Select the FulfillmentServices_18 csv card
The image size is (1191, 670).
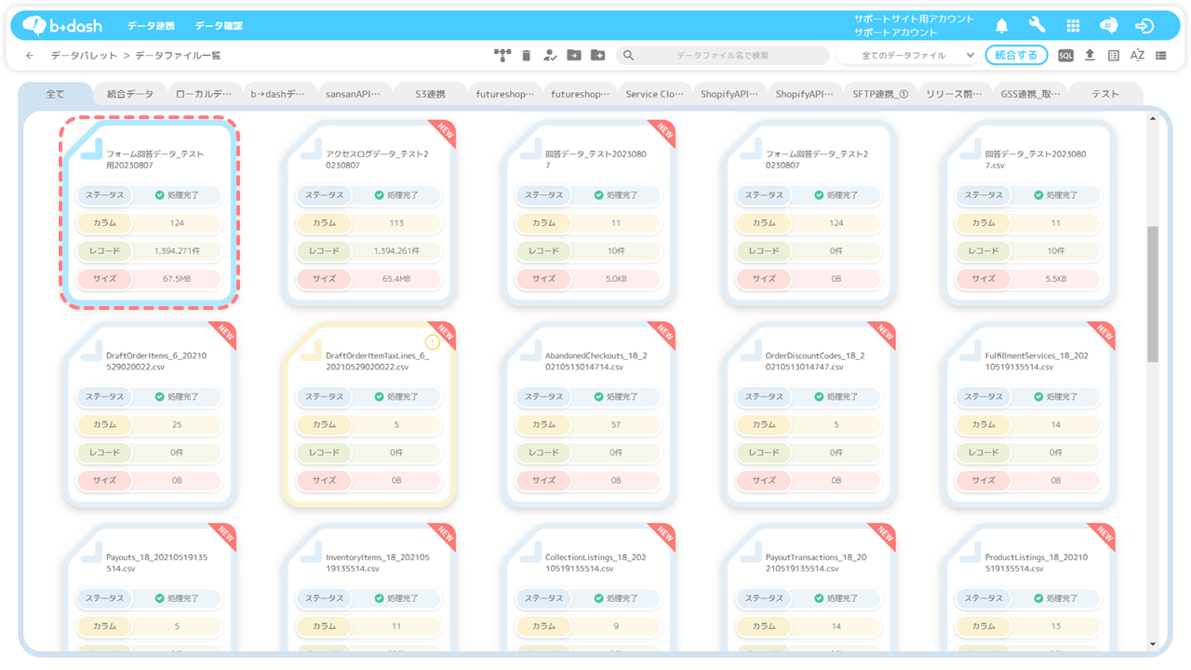[1028, 415]
